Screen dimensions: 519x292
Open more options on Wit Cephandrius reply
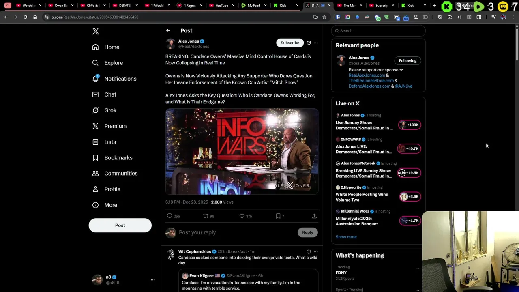316,252
